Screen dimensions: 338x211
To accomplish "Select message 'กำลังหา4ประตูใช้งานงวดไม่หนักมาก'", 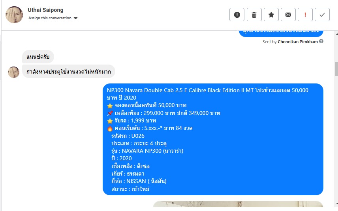I will [x=69, y=72].
